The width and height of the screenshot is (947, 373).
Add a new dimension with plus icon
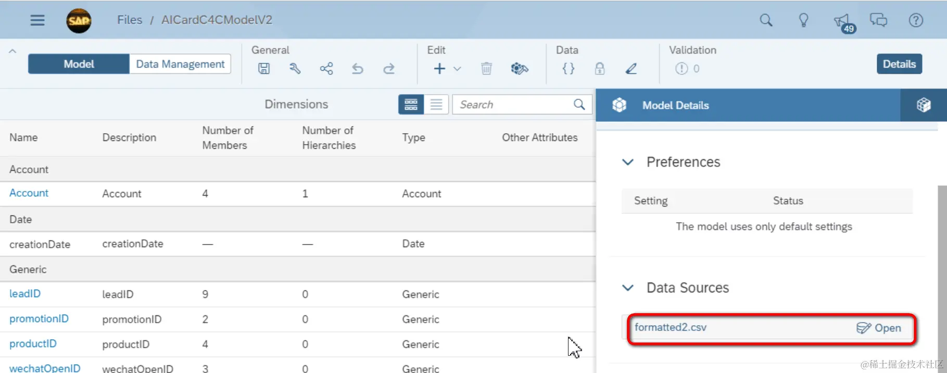[439, 69]
